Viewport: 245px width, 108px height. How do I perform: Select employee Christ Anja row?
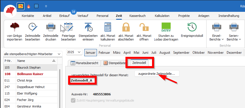(30, 80)
